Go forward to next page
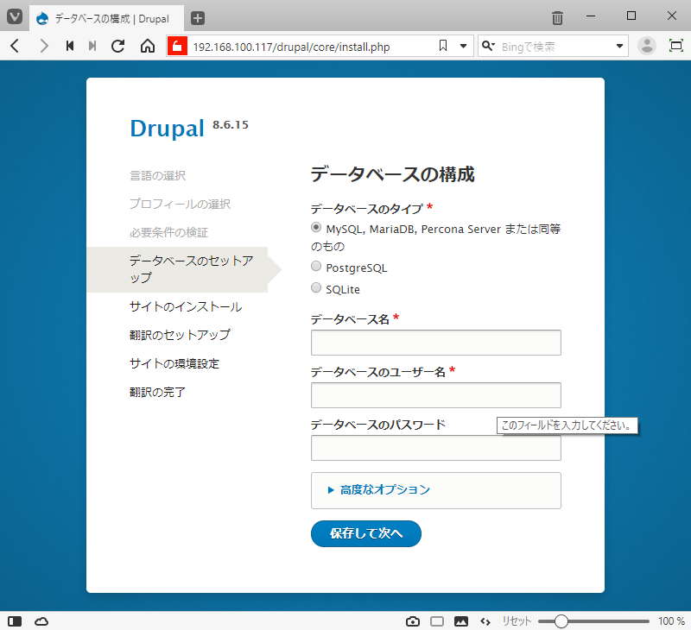The image size is (691, 630). (44, 46)
